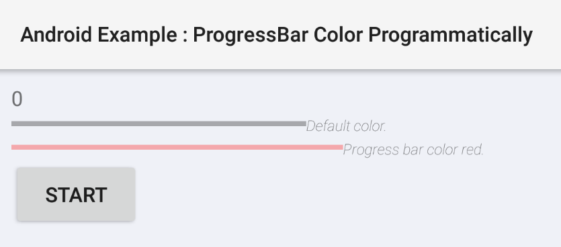
Task: Click the middle of the red progress bar
Action: click(177, 147)
